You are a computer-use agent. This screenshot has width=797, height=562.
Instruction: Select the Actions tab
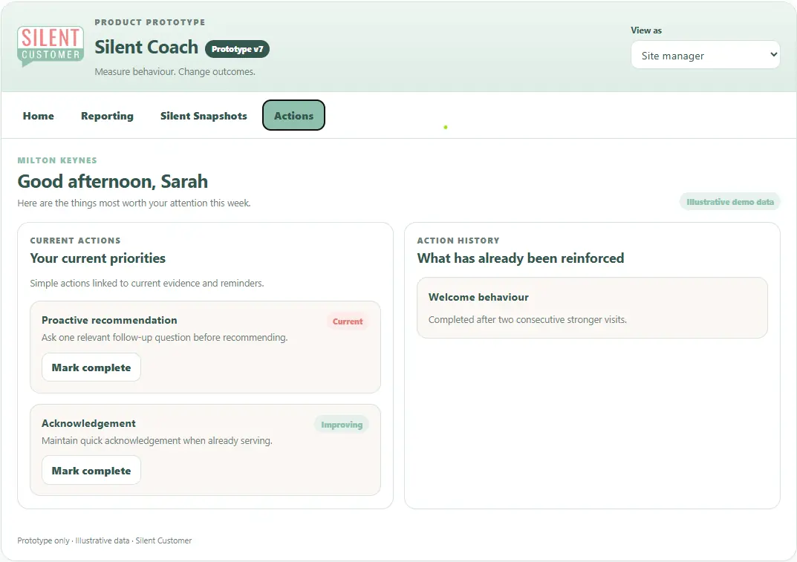pyautogui.click(x=294, y=115)
